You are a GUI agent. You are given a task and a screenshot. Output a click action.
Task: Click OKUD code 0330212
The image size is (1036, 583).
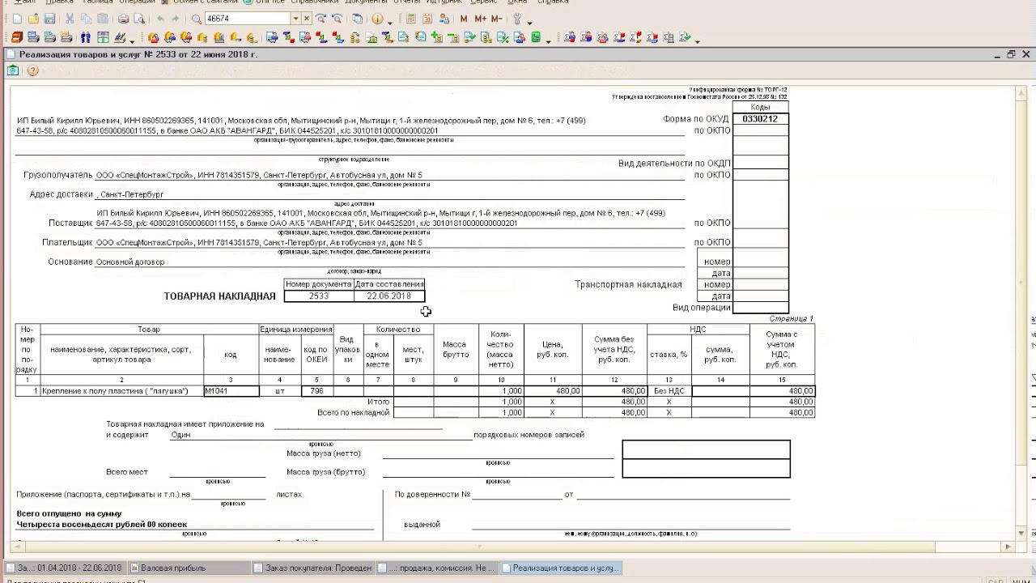[760, 119]
